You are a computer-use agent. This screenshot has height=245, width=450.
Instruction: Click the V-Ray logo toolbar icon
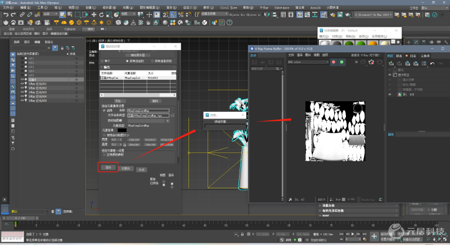pyautogui.click(x=205, y=22)
